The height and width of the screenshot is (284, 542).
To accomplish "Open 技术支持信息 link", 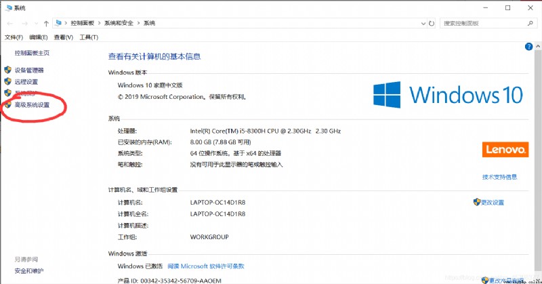I will tap(499, 177).
